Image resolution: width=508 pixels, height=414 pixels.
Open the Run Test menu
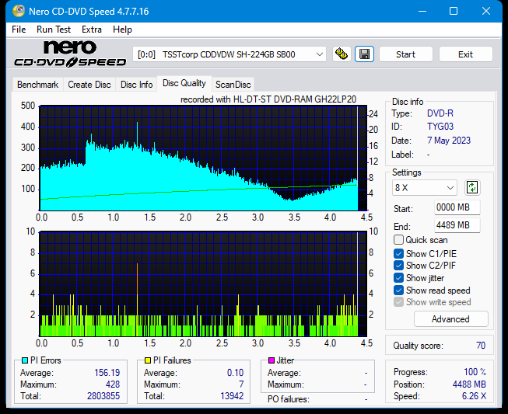click(54, 30)
